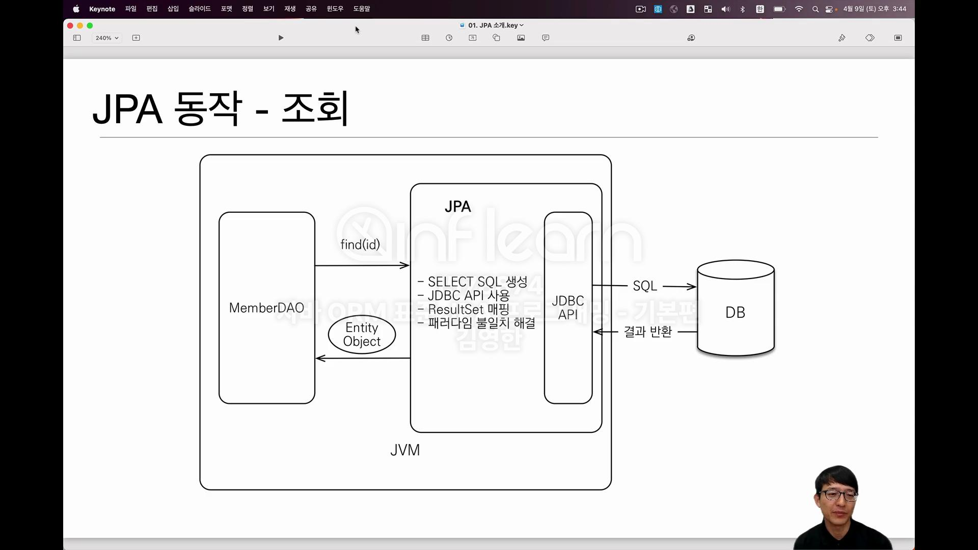Add a comment from toolbar

[x=546, y=38]
